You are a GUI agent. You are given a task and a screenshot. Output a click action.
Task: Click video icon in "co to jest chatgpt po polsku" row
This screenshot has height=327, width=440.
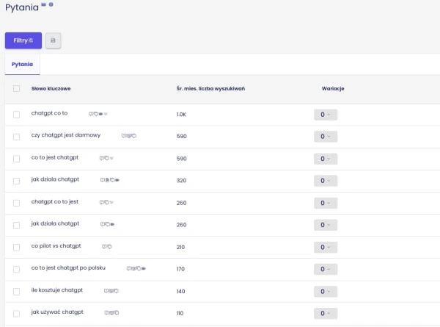point(144,268)
